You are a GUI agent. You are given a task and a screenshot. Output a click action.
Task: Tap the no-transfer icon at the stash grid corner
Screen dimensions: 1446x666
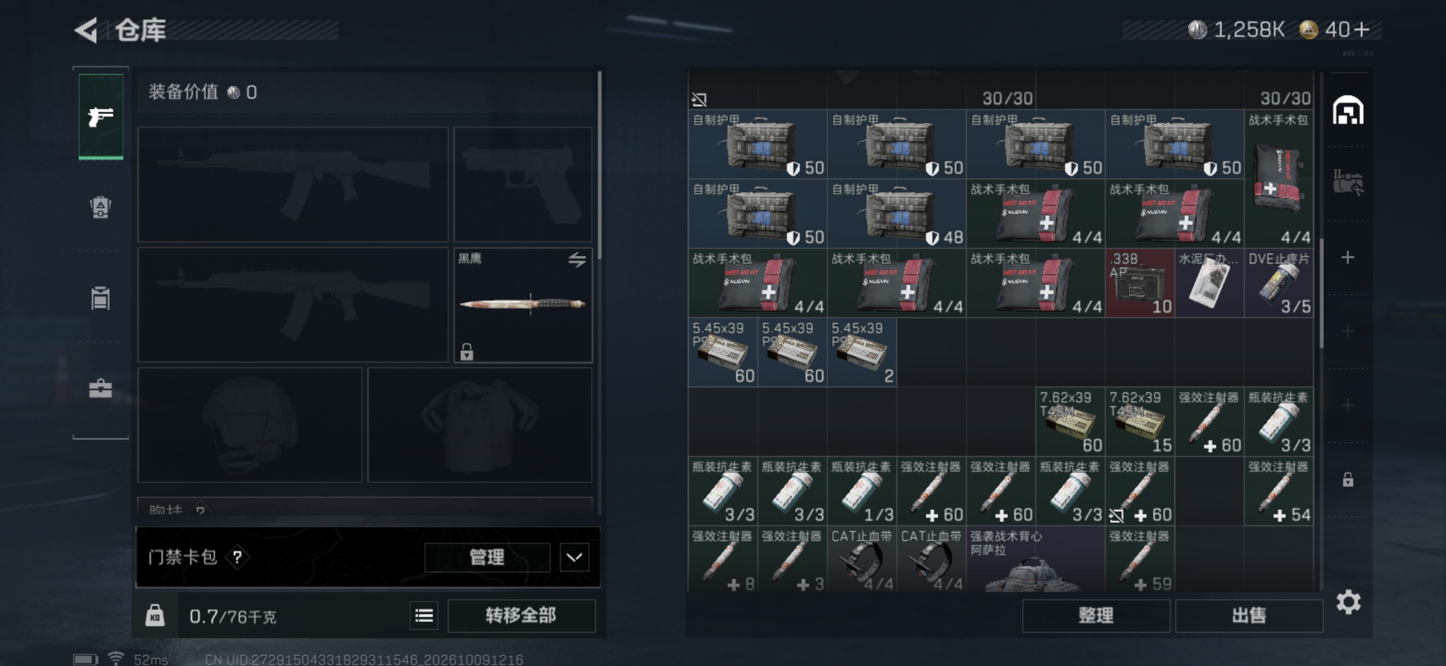pyautogui.click(x=699, y=99)
